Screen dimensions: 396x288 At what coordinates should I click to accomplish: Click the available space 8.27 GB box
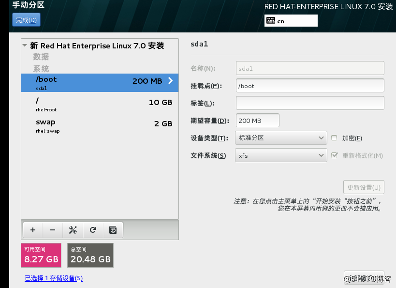point(41,256)
